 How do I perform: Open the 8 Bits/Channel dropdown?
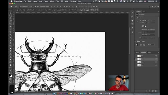click(x=148, y=35)
